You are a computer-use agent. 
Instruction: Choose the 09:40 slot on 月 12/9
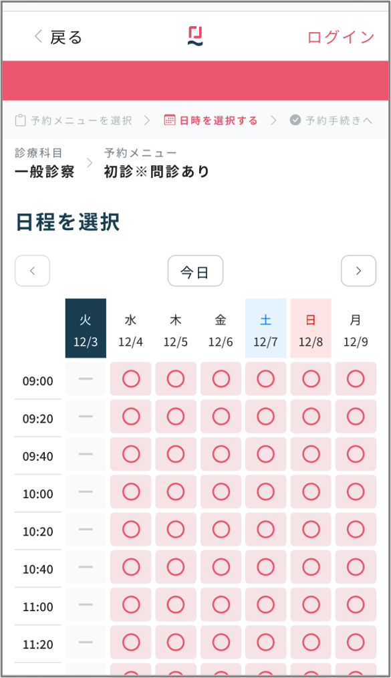356,454
